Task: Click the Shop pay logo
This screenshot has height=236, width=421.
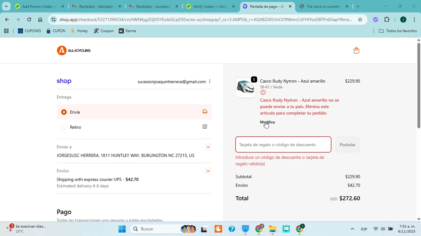Action: coord(64,81)
